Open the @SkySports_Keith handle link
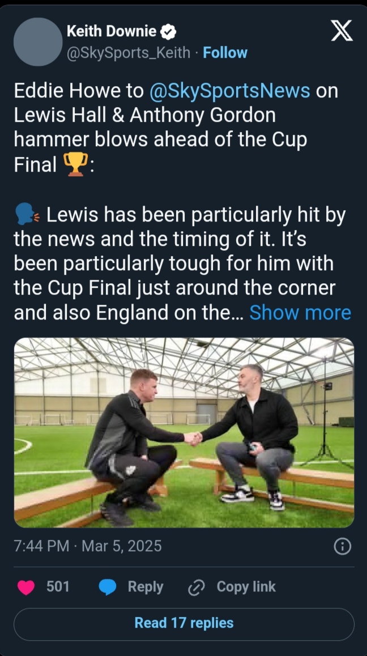Viewport: 367px width, 656px height. pos(129,53)
